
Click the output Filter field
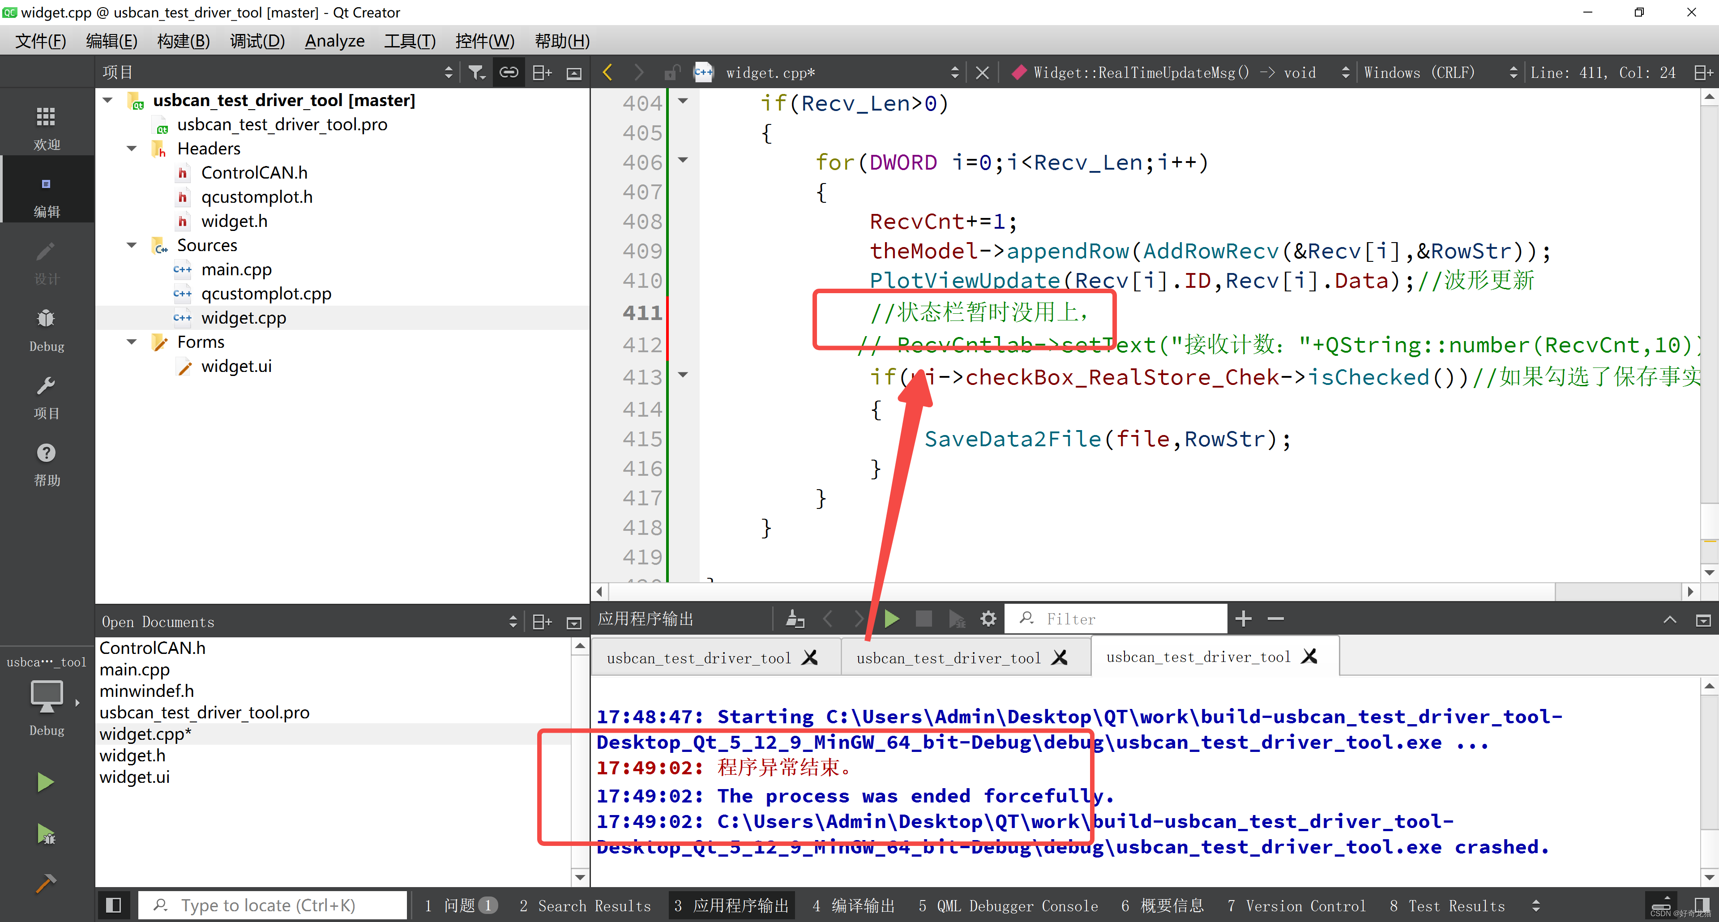(x=1116, y=619)
